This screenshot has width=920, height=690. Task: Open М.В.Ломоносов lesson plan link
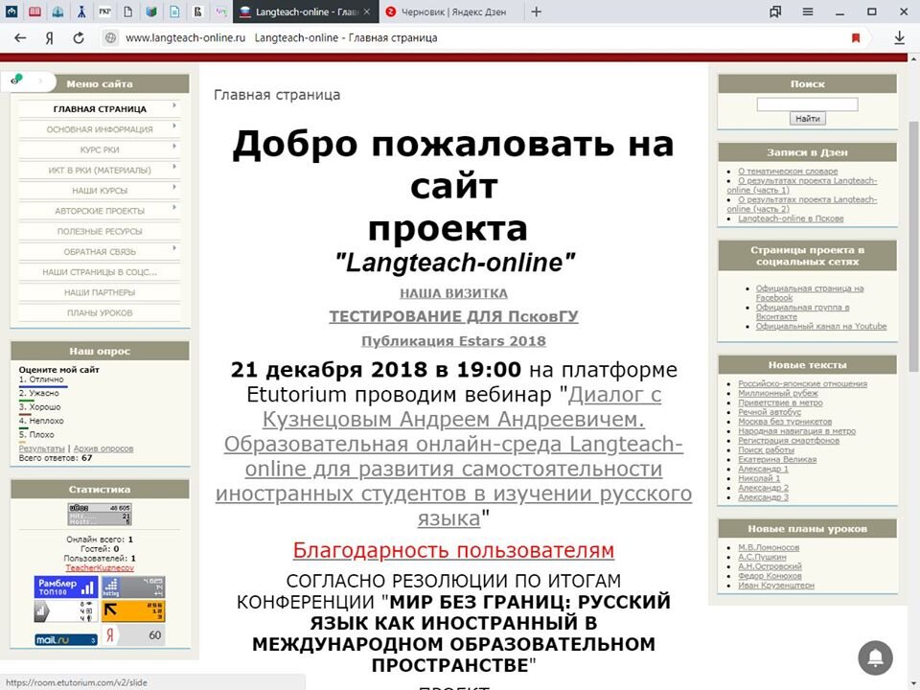[x=769, y=547]
